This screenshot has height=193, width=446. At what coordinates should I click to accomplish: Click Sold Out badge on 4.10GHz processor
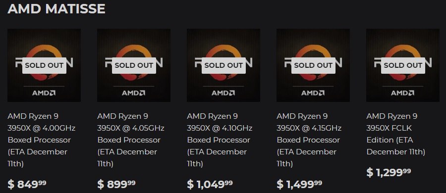click(223, 65)
